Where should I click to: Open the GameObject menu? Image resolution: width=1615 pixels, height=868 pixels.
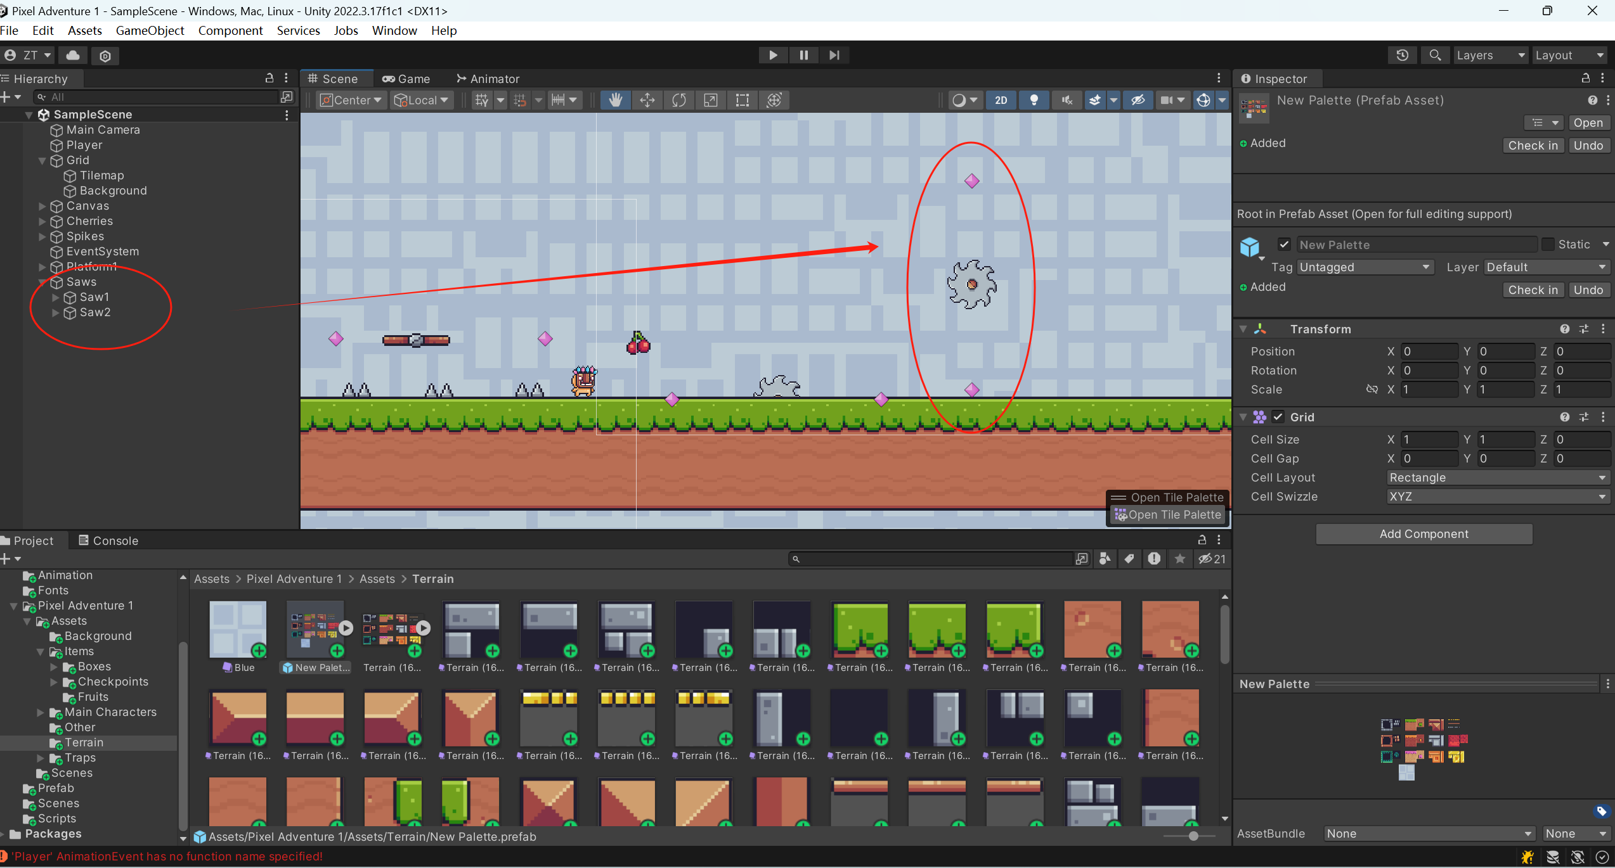[x=150, y=30]
